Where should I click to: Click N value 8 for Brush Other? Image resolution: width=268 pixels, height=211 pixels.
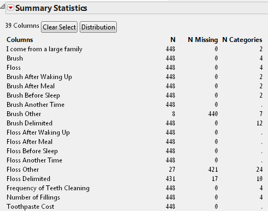click(x=174, y=114)
